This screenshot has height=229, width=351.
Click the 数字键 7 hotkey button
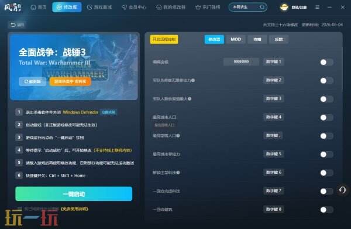pyautogui.click(x=274, y=191)
